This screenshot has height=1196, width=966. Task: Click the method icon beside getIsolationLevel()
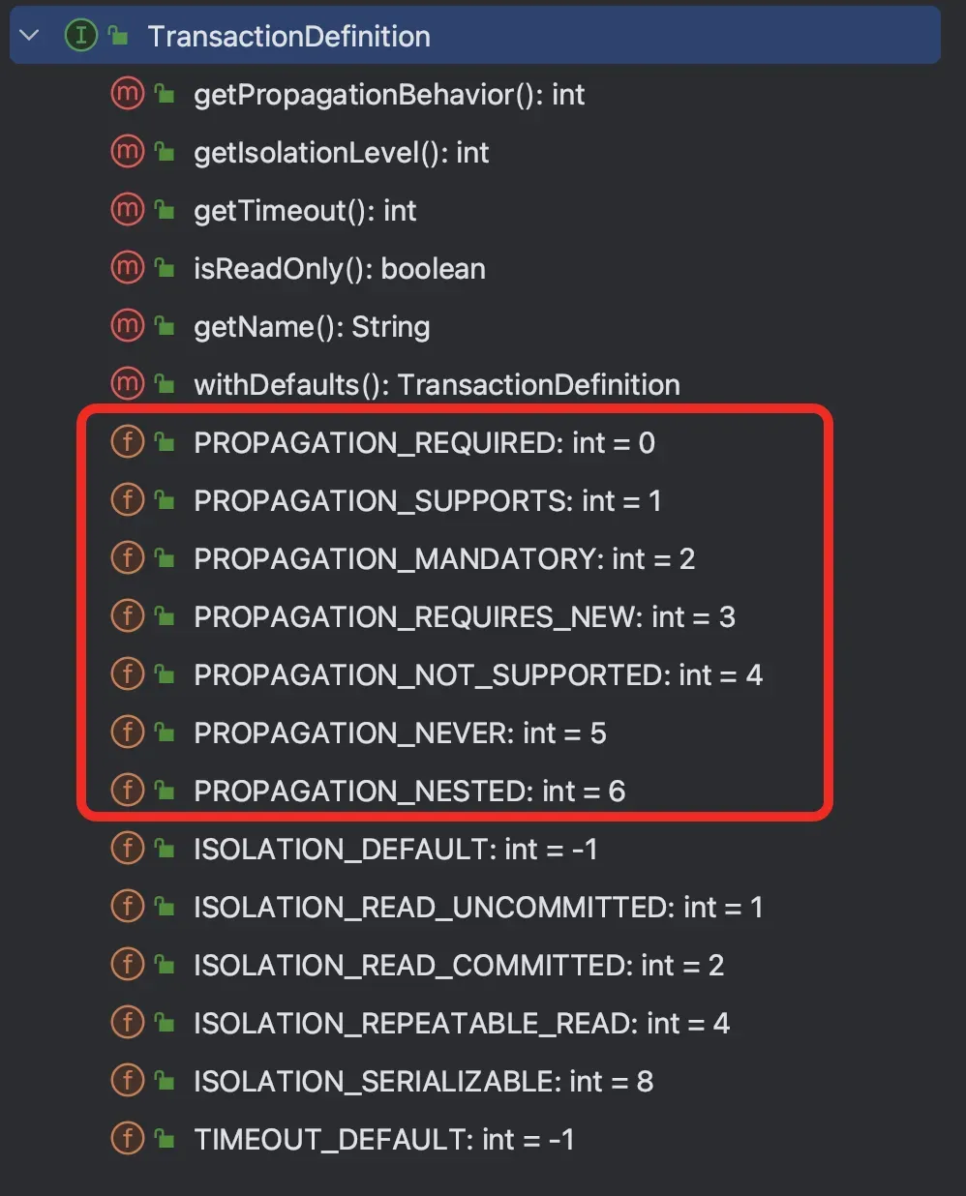[127, 151]
